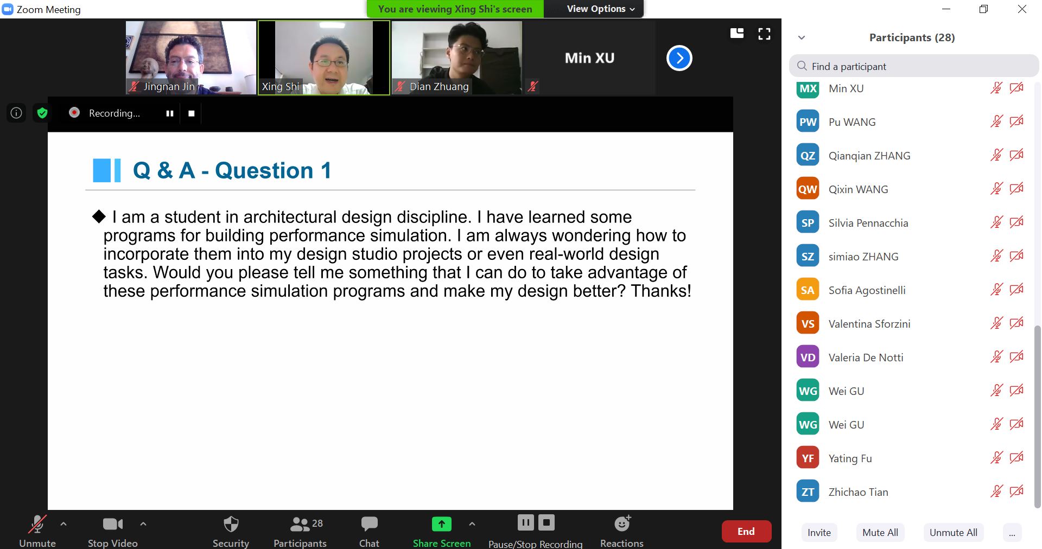Click the red End meeting button

(x=746, y=532)
